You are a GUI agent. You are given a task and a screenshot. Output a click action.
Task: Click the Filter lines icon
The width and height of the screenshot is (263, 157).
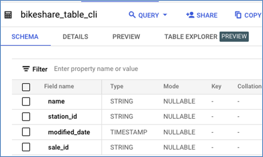[x=26, y=69]
